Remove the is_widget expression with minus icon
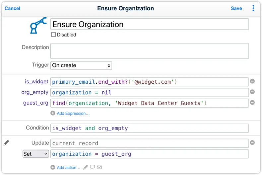Image resolution: width=262 pixels, height=175 pixels. tap(252, 81)
